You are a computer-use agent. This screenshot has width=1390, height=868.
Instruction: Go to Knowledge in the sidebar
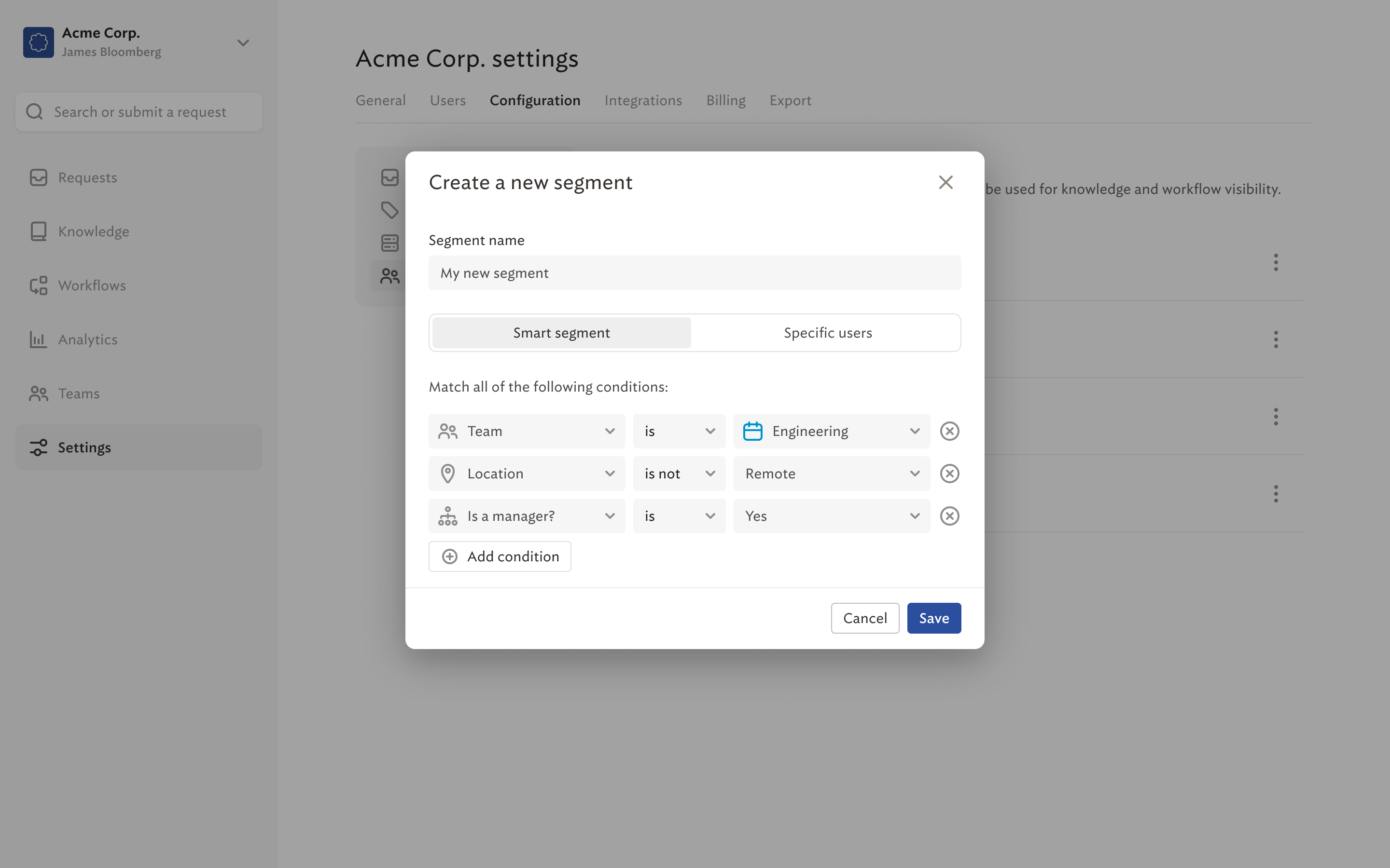pos(93,232)
